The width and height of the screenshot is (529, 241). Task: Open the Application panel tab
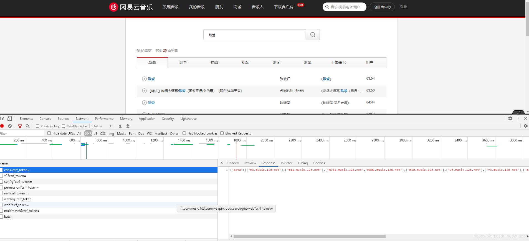coord(147,118)
